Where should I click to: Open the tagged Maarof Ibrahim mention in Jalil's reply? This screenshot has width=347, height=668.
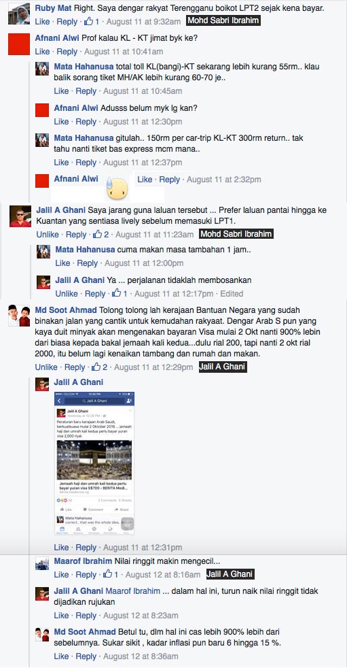[x=132, y=591]
